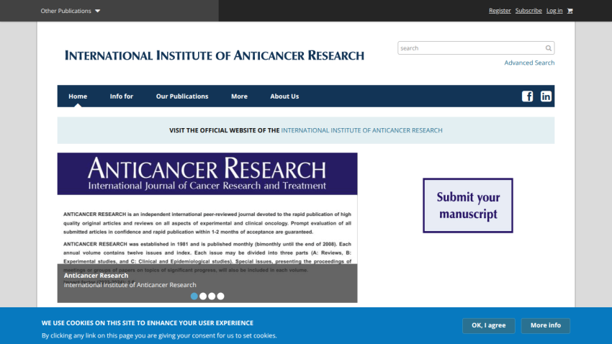Open the Info for menu
The width and height of the screenshot is (612, 344).
(x=122, y=96)
